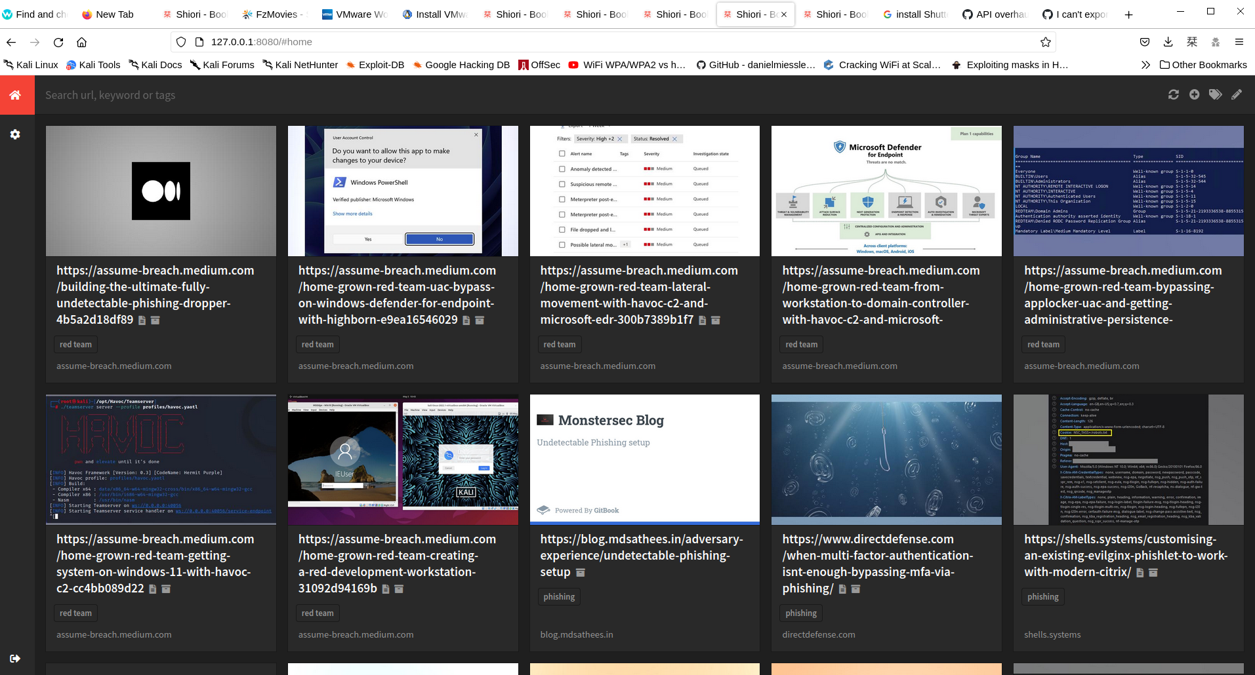
Task: Open the tags list via tag icon
Action: (1216, 94)
